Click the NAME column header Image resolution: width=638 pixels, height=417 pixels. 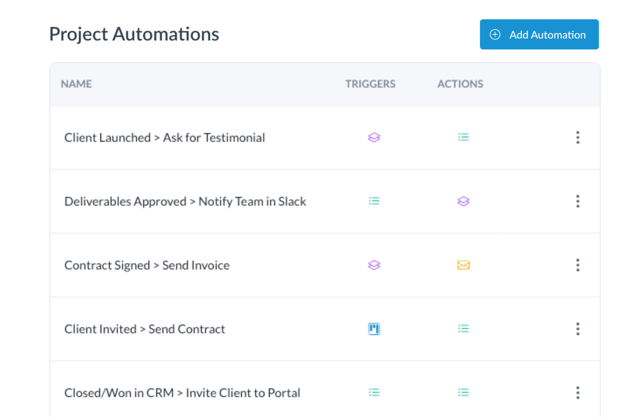click(76, 84)
